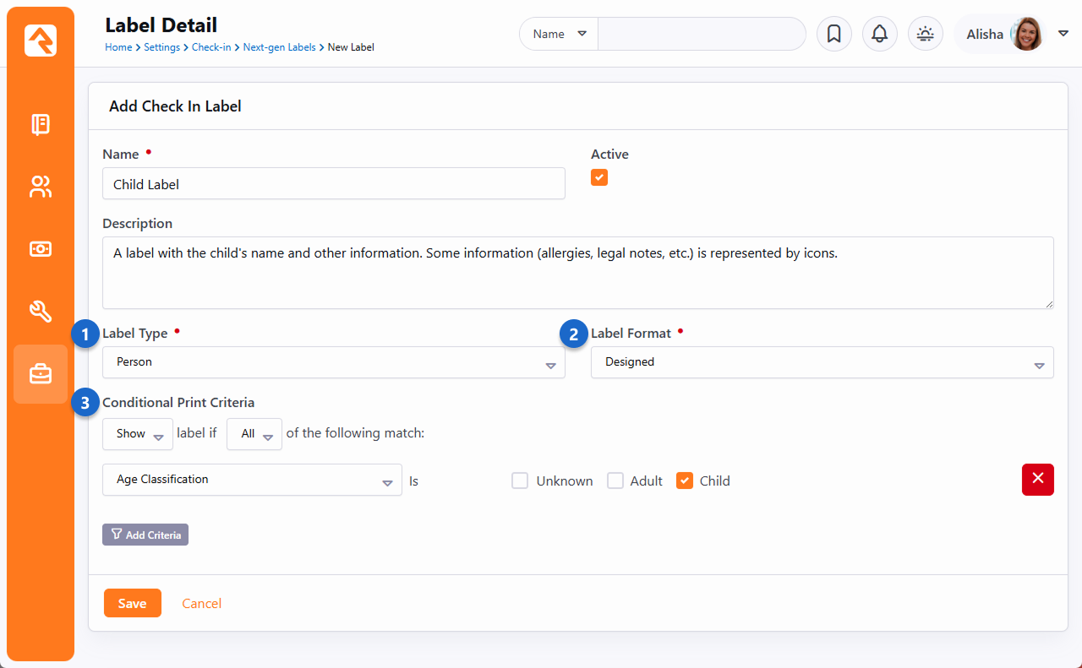This screenshot has width=1082, height=668.
Task: Check the Unknown age classification box
Action: pyautogui.click(x=520, y=481)
